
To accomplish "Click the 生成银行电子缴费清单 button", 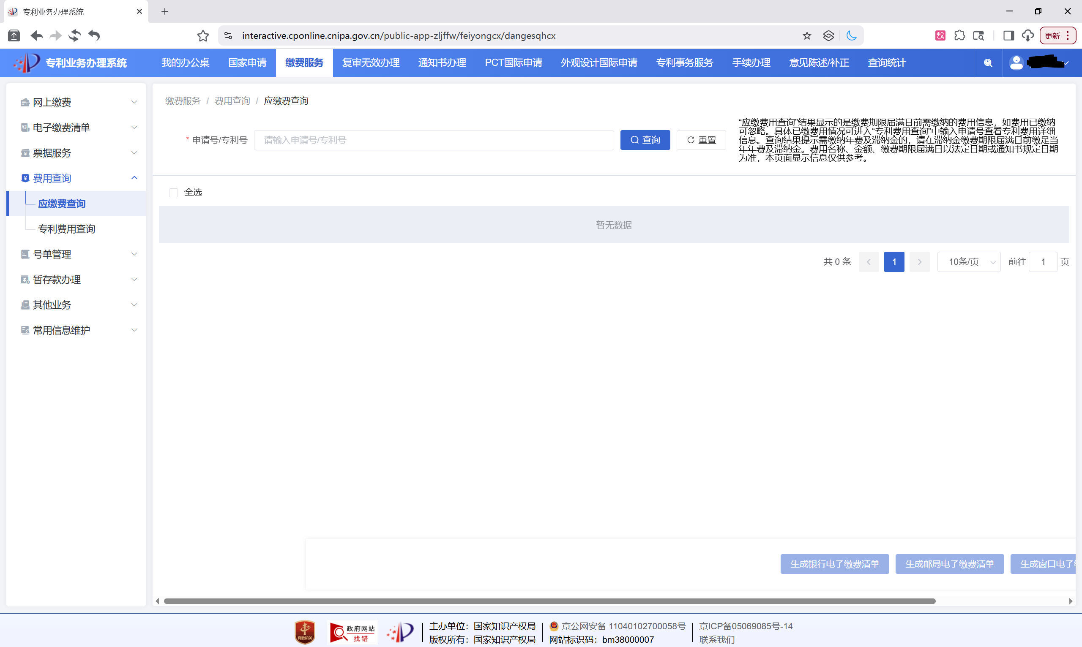I will pos(835,564).
